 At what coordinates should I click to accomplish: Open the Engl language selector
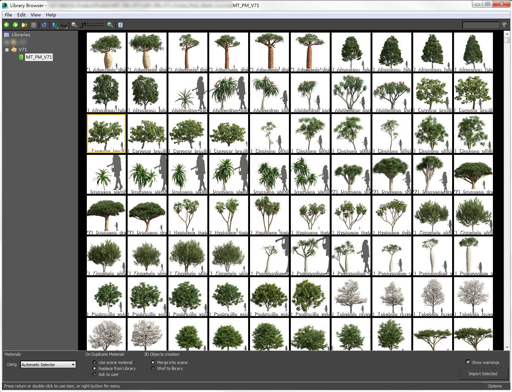coord(64,25)
